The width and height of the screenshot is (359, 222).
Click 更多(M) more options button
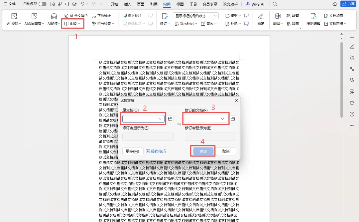[x=133, y=151]
